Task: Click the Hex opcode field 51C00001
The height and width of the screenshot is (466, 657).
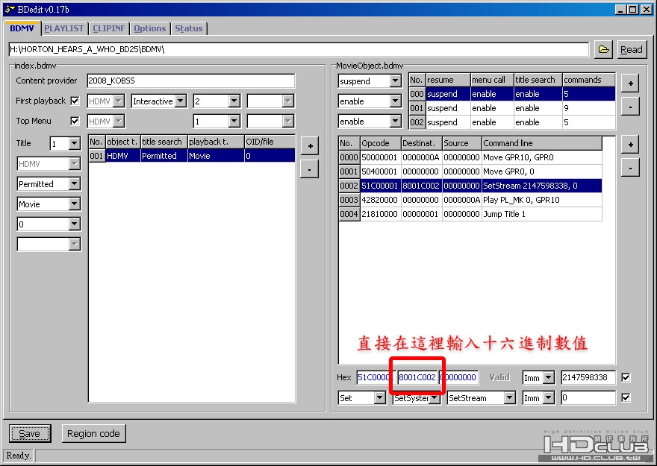Action: [x=376, y=377]
